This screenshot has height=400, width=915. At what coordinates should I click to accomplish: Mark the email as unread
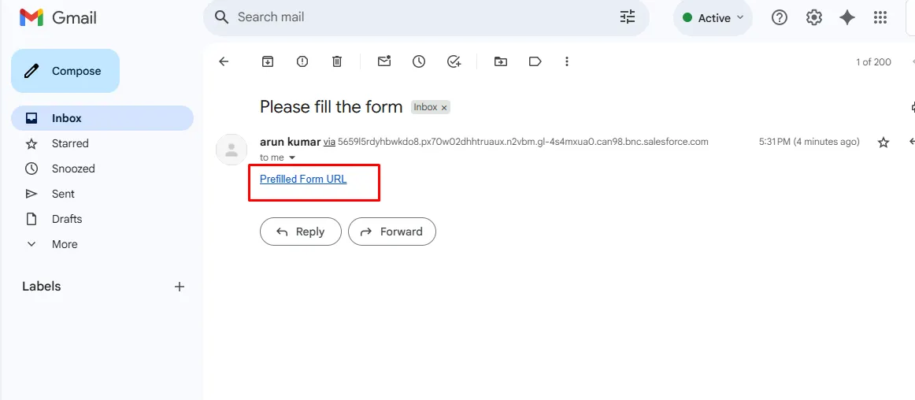384,61
